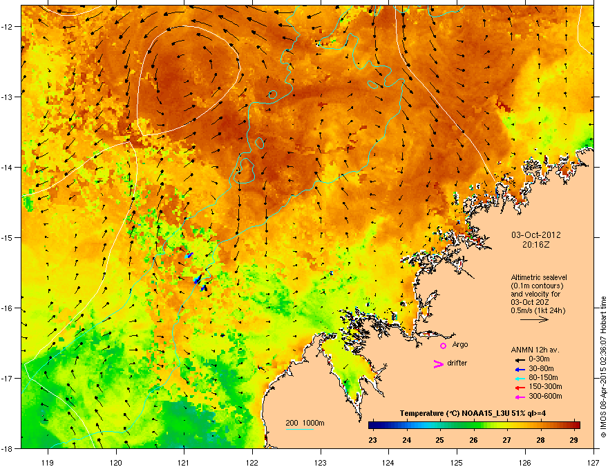Click the '200 1000m' contour label
The image size is (608, 469).
point(305,423)
